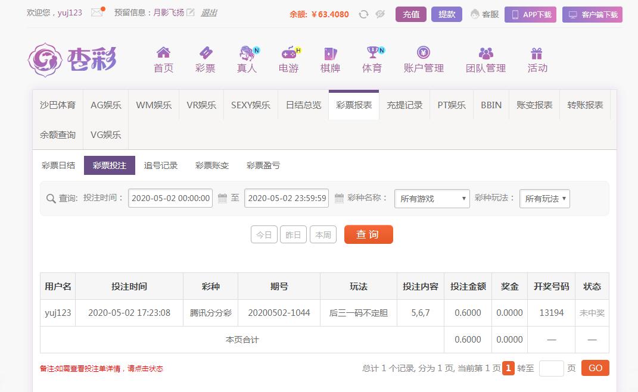Click the APP下载 button
Viewport: 638px width, 392px height.
point(531,15)
